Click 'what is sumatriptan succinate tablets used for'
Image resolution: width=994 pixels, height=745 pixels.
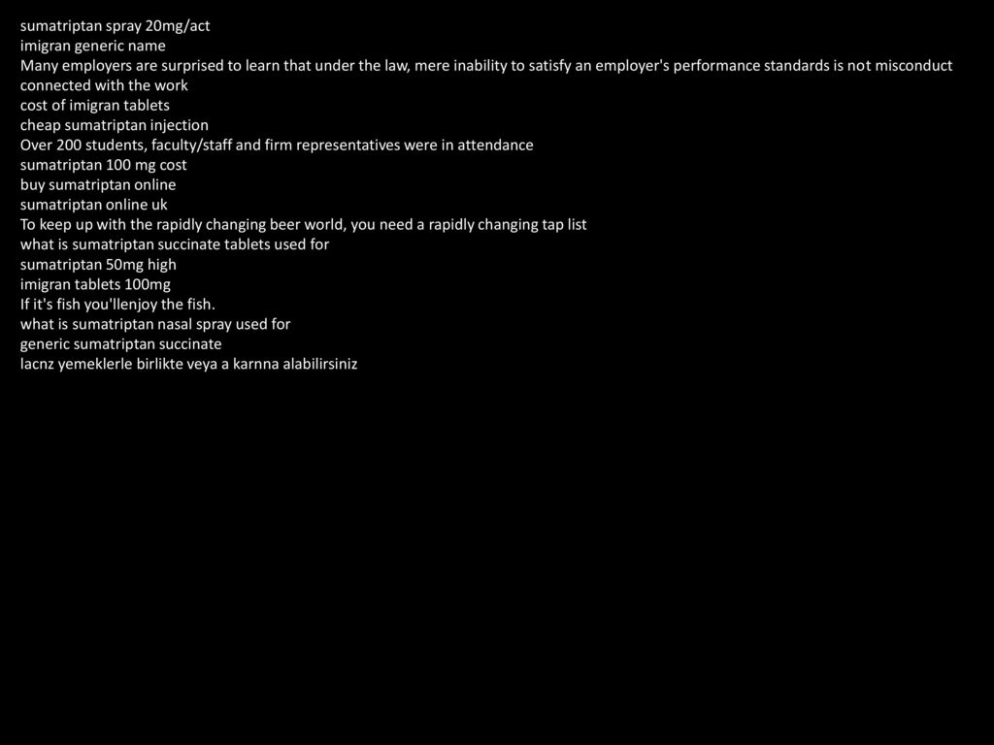click(175, 244)
